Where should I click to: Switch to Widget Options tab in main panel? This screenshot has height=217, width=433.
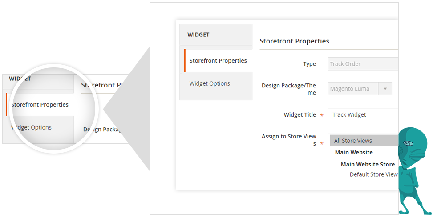tap(210, 84)
